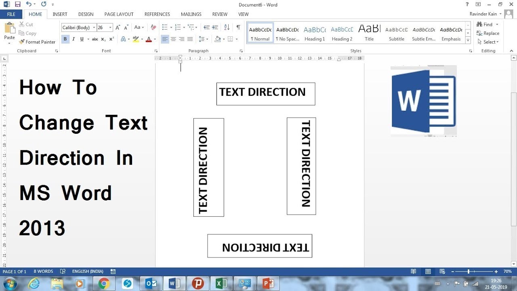Screen dimensions: 517x291
Task: Apply the Heading 1 style
Action: pyautogui.click(x=315, y=33)
